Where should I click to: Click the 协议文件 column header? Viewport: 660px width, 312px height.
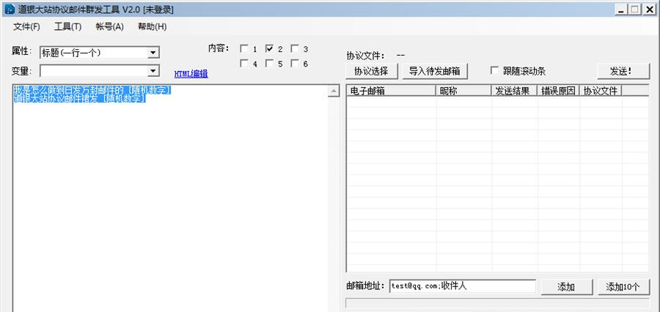(601, 91)
